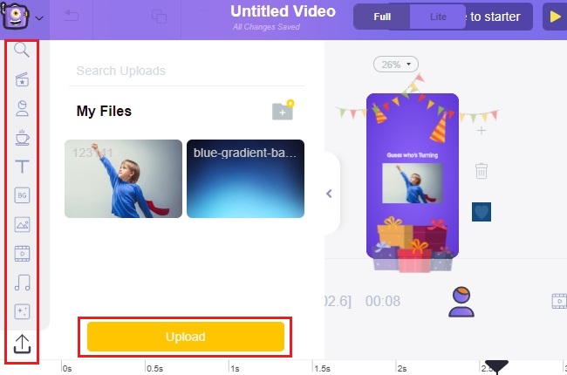Viewport: 567px width, 375px height.
Task: Open the Uploads icon in the sidebar
Action: [x=22, y=344]
